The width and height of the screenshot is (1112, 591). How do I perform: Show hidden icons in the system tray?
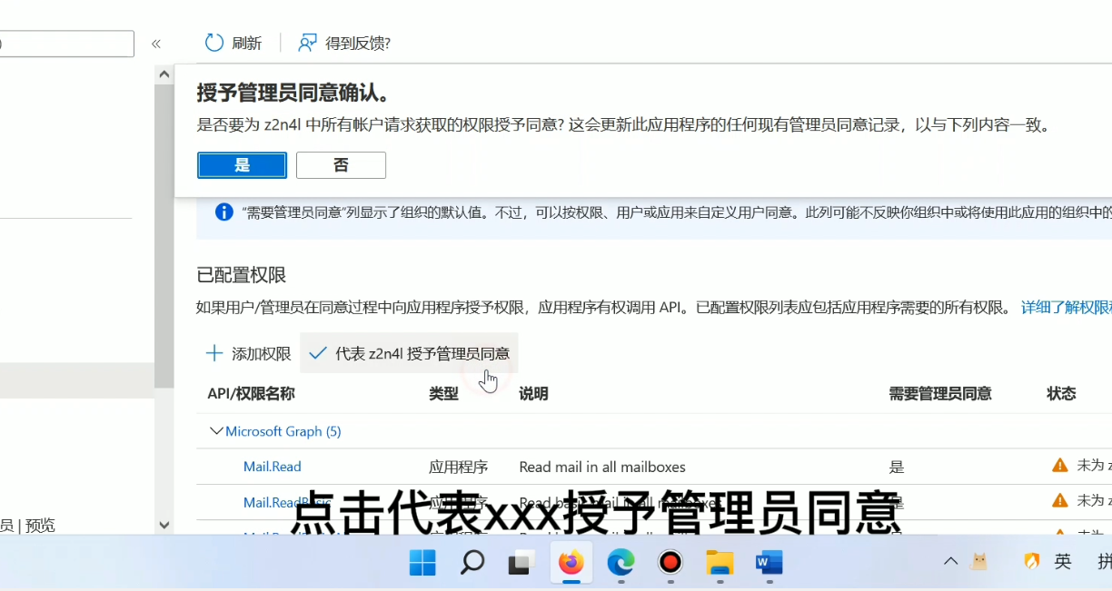tap(950, 562)
